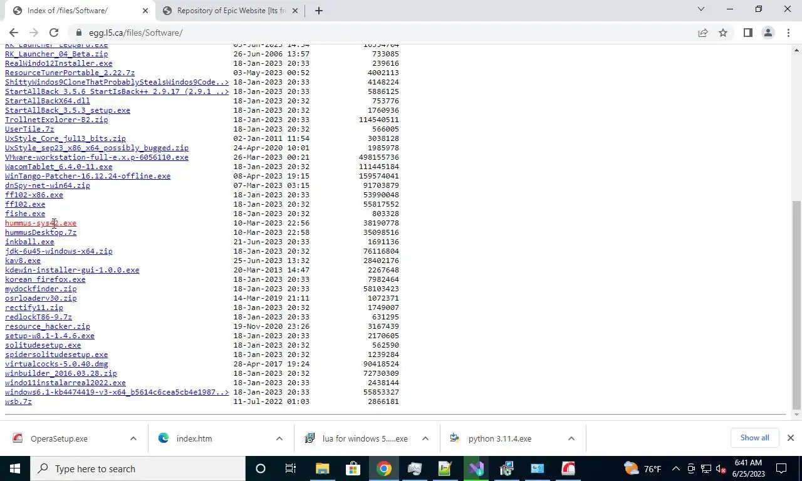The height and width of the screenshot is (481, 802).
Task: Expand options for OperaSetup.exe download
Action: coord(133,438)
